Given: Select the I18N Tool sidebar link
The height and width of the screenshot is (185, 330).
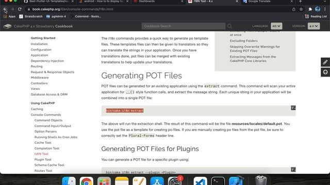Looking at the screenshot, I should tap(41, 154).
